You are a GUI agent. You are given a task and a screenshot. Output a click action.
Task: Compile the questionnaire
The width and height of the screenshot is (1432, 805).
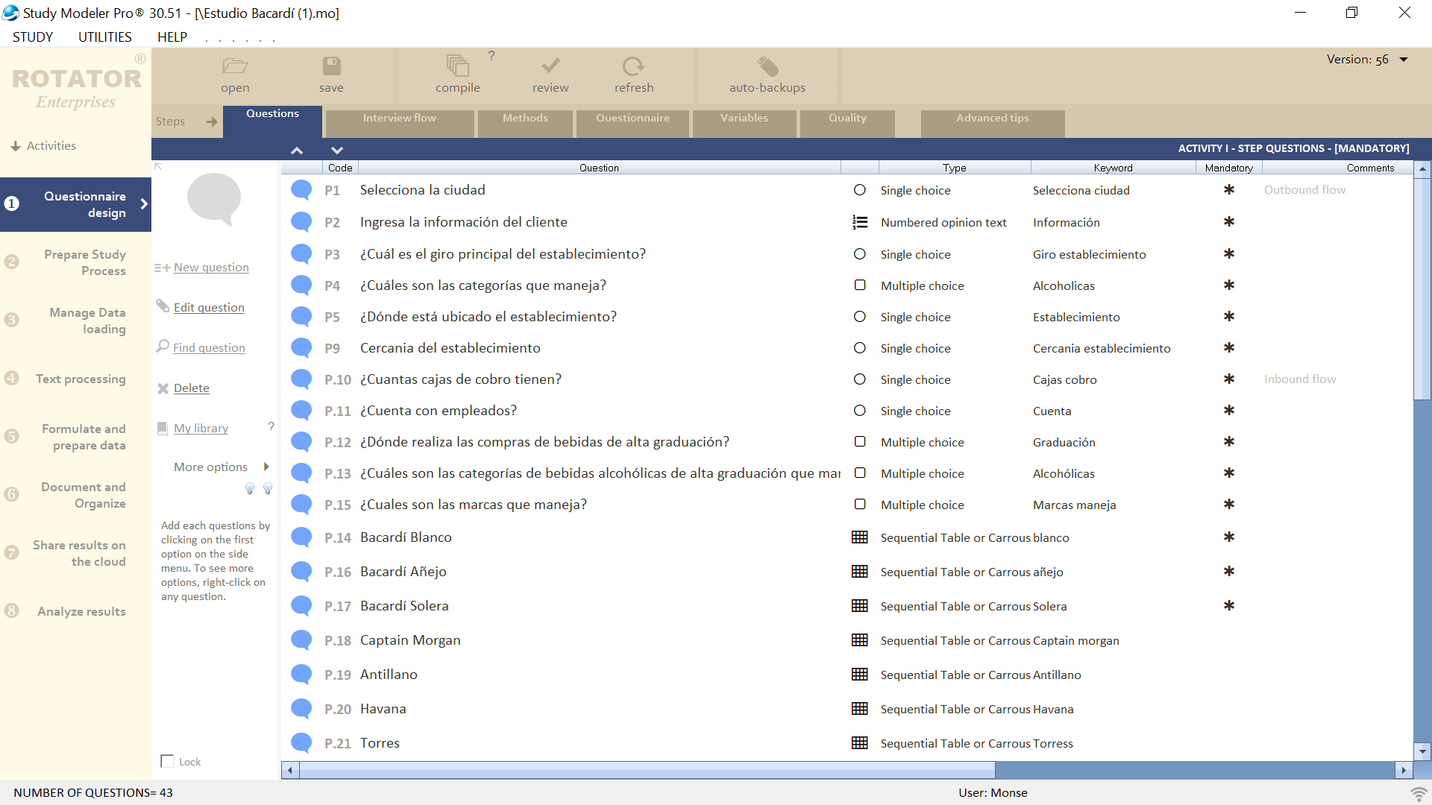pos(458,75)
